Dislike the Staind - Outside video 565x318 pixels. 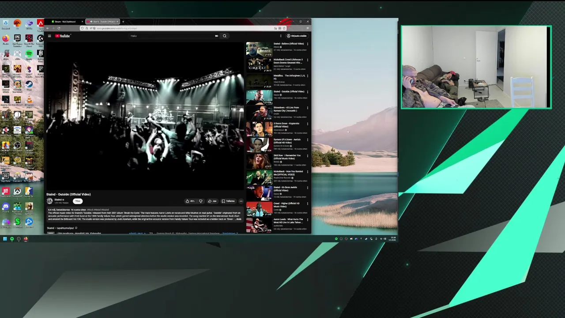tap(200, 201)
